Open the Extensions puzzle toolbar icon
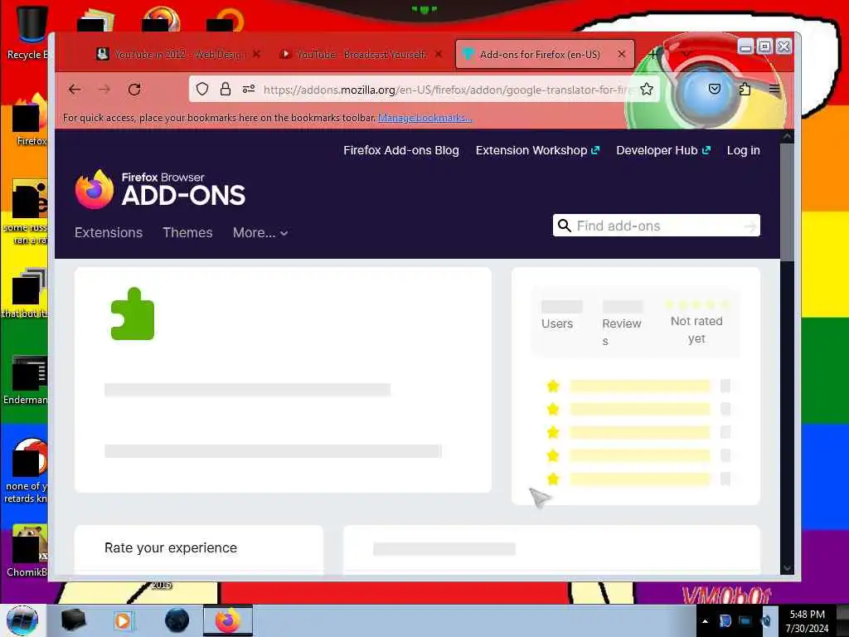 coord(745,89)
